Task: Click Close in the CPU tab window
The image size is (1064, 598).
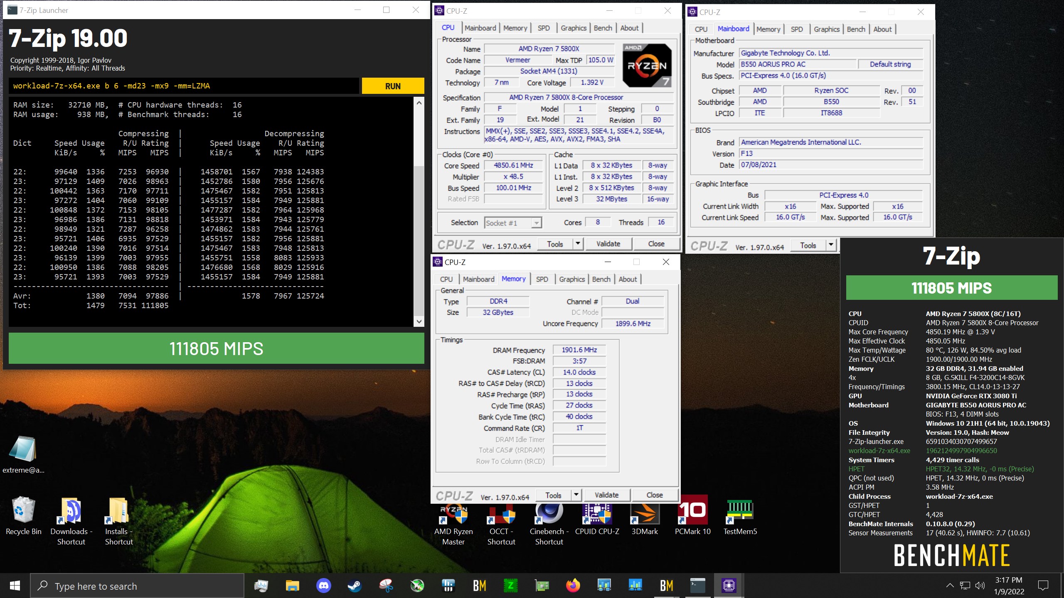Action: click(656, 244)
